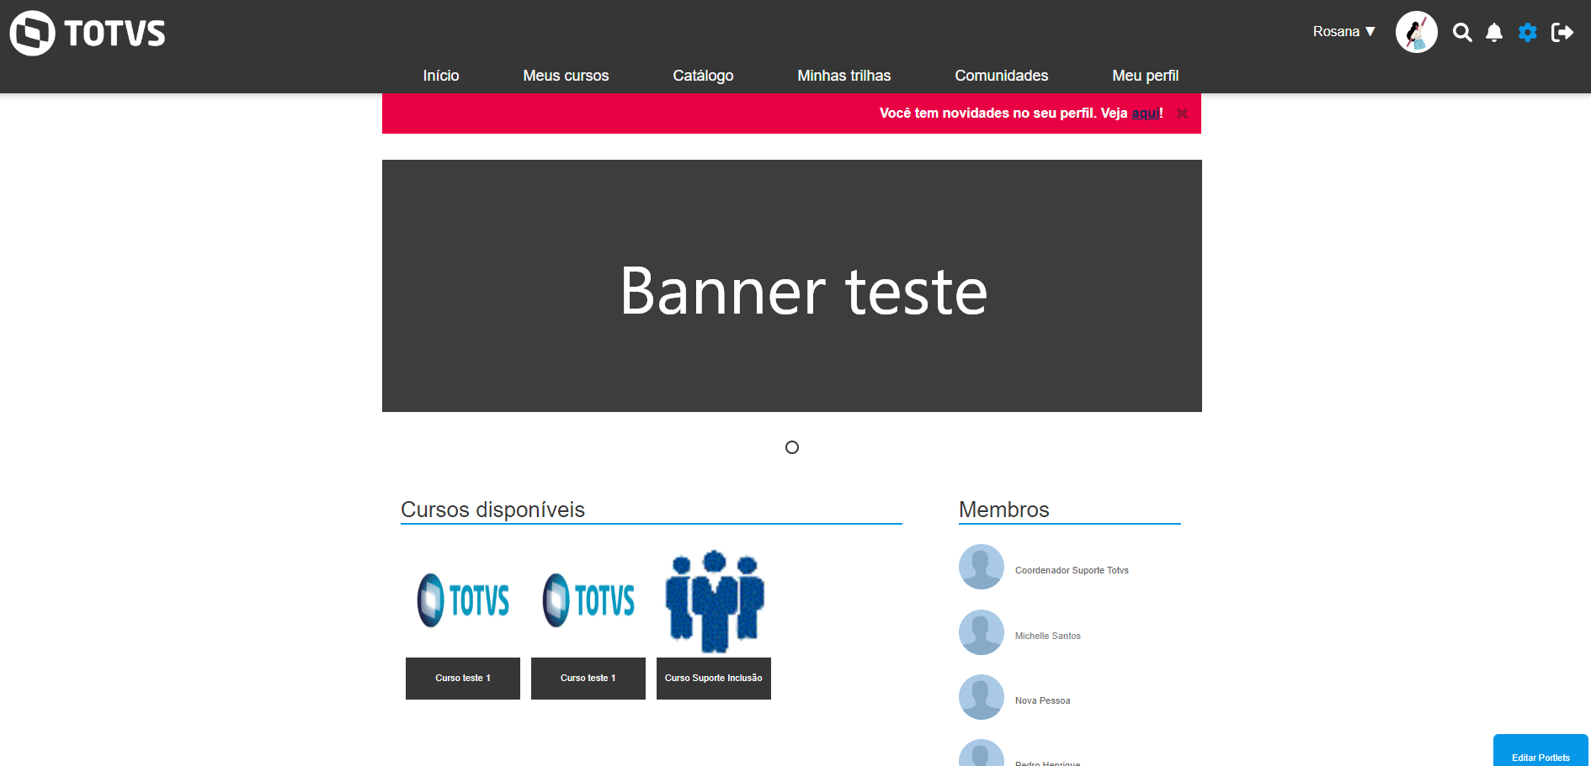
Task: Open Coordenador Suporte Totvs member name
Action: click(x=1072, y=570)
